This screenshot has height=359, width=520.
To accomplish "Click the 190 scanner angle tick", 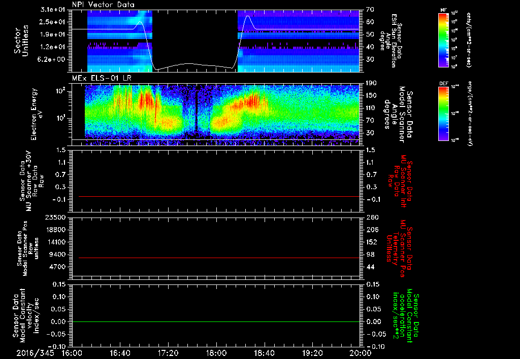I will [x=371, y=83].
